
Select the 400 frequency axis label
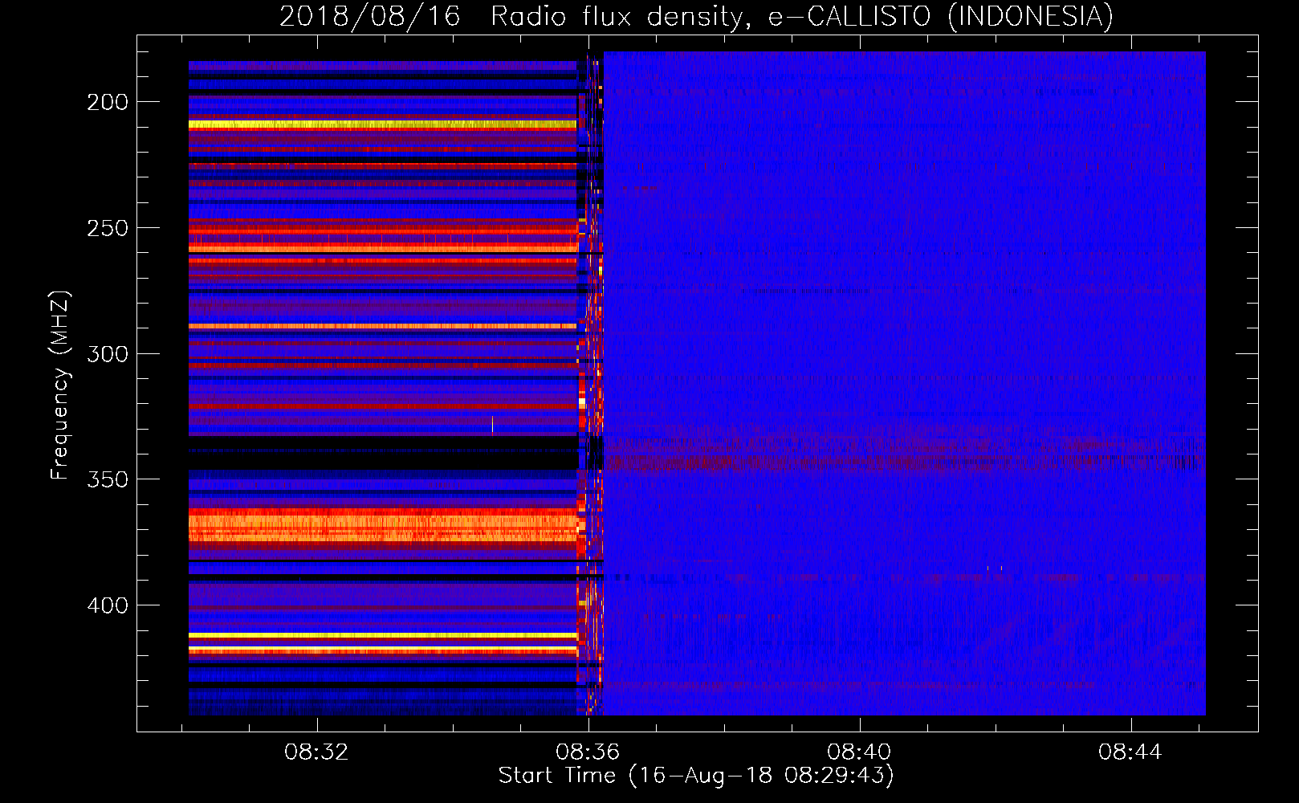tap(108, 605)
